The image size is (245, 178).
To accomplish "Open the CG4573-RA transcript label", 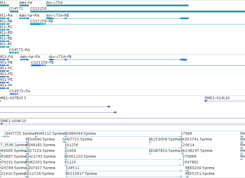I will 19,50.
